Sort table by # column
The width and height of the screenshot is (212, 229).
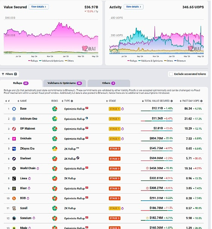8,101
